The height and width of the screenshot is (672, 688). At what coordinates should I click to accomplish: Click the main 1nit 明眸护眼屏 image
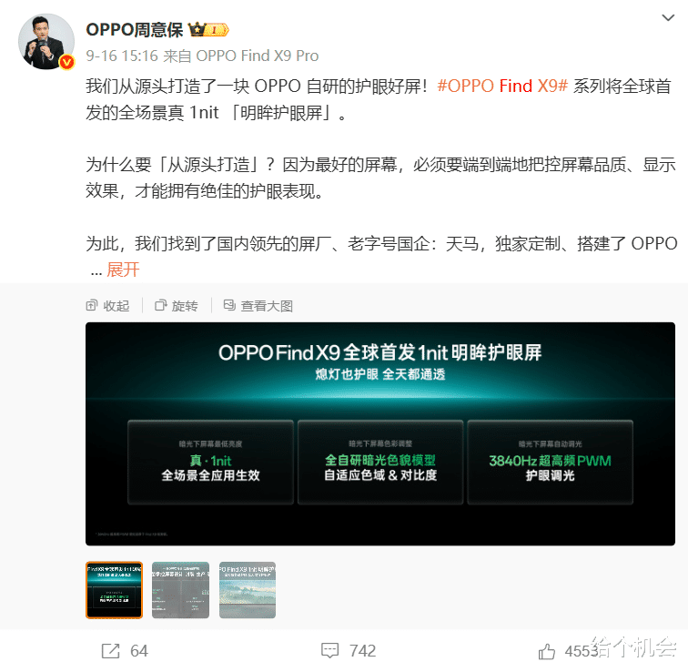click(380, 434)
